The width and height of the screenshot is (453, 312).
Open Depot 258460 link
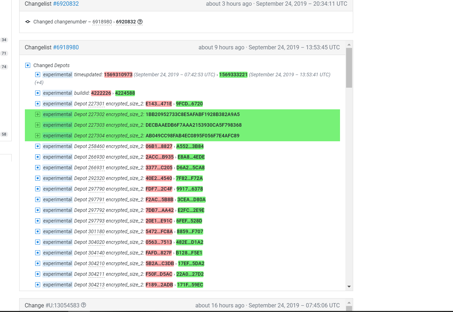click(x=96, y=147)
